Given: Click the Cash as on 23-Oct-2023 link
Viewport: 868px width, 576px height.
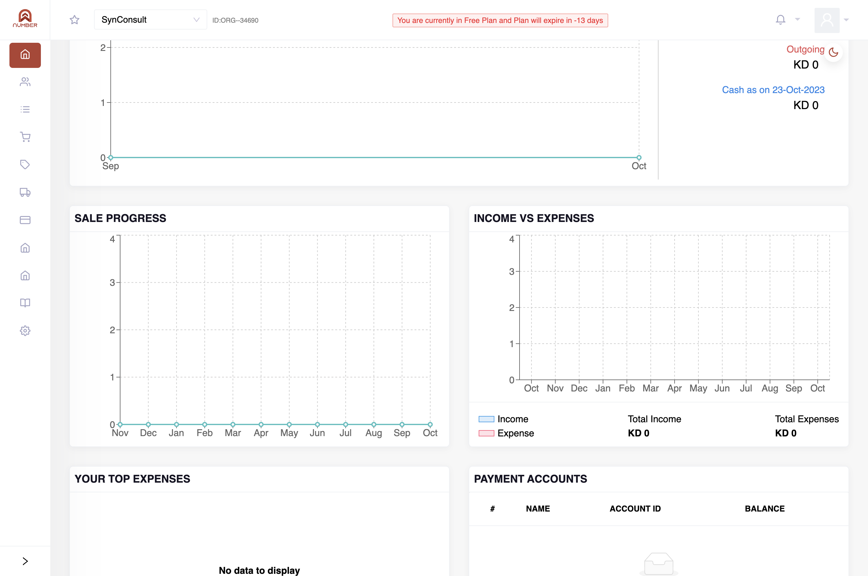Looking at the screenshot, I should [773, 90].
